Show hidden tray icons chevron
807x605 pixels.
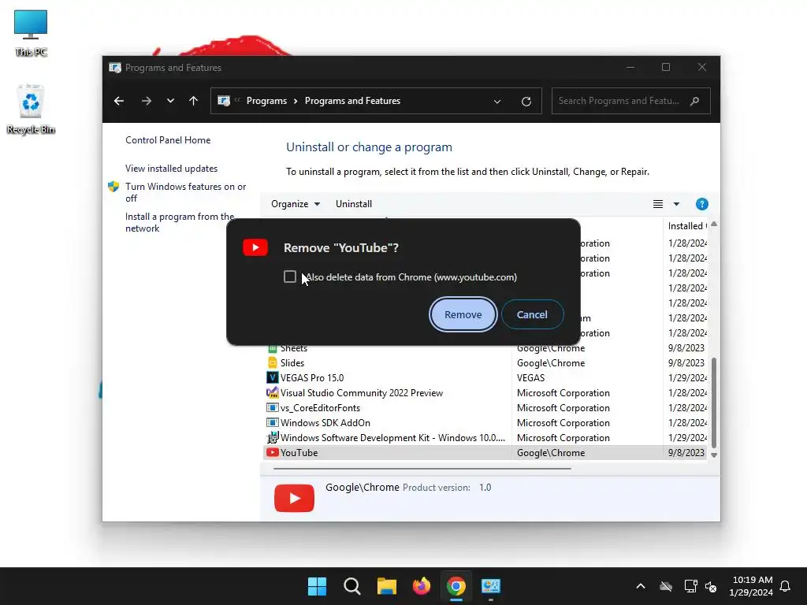641,586
